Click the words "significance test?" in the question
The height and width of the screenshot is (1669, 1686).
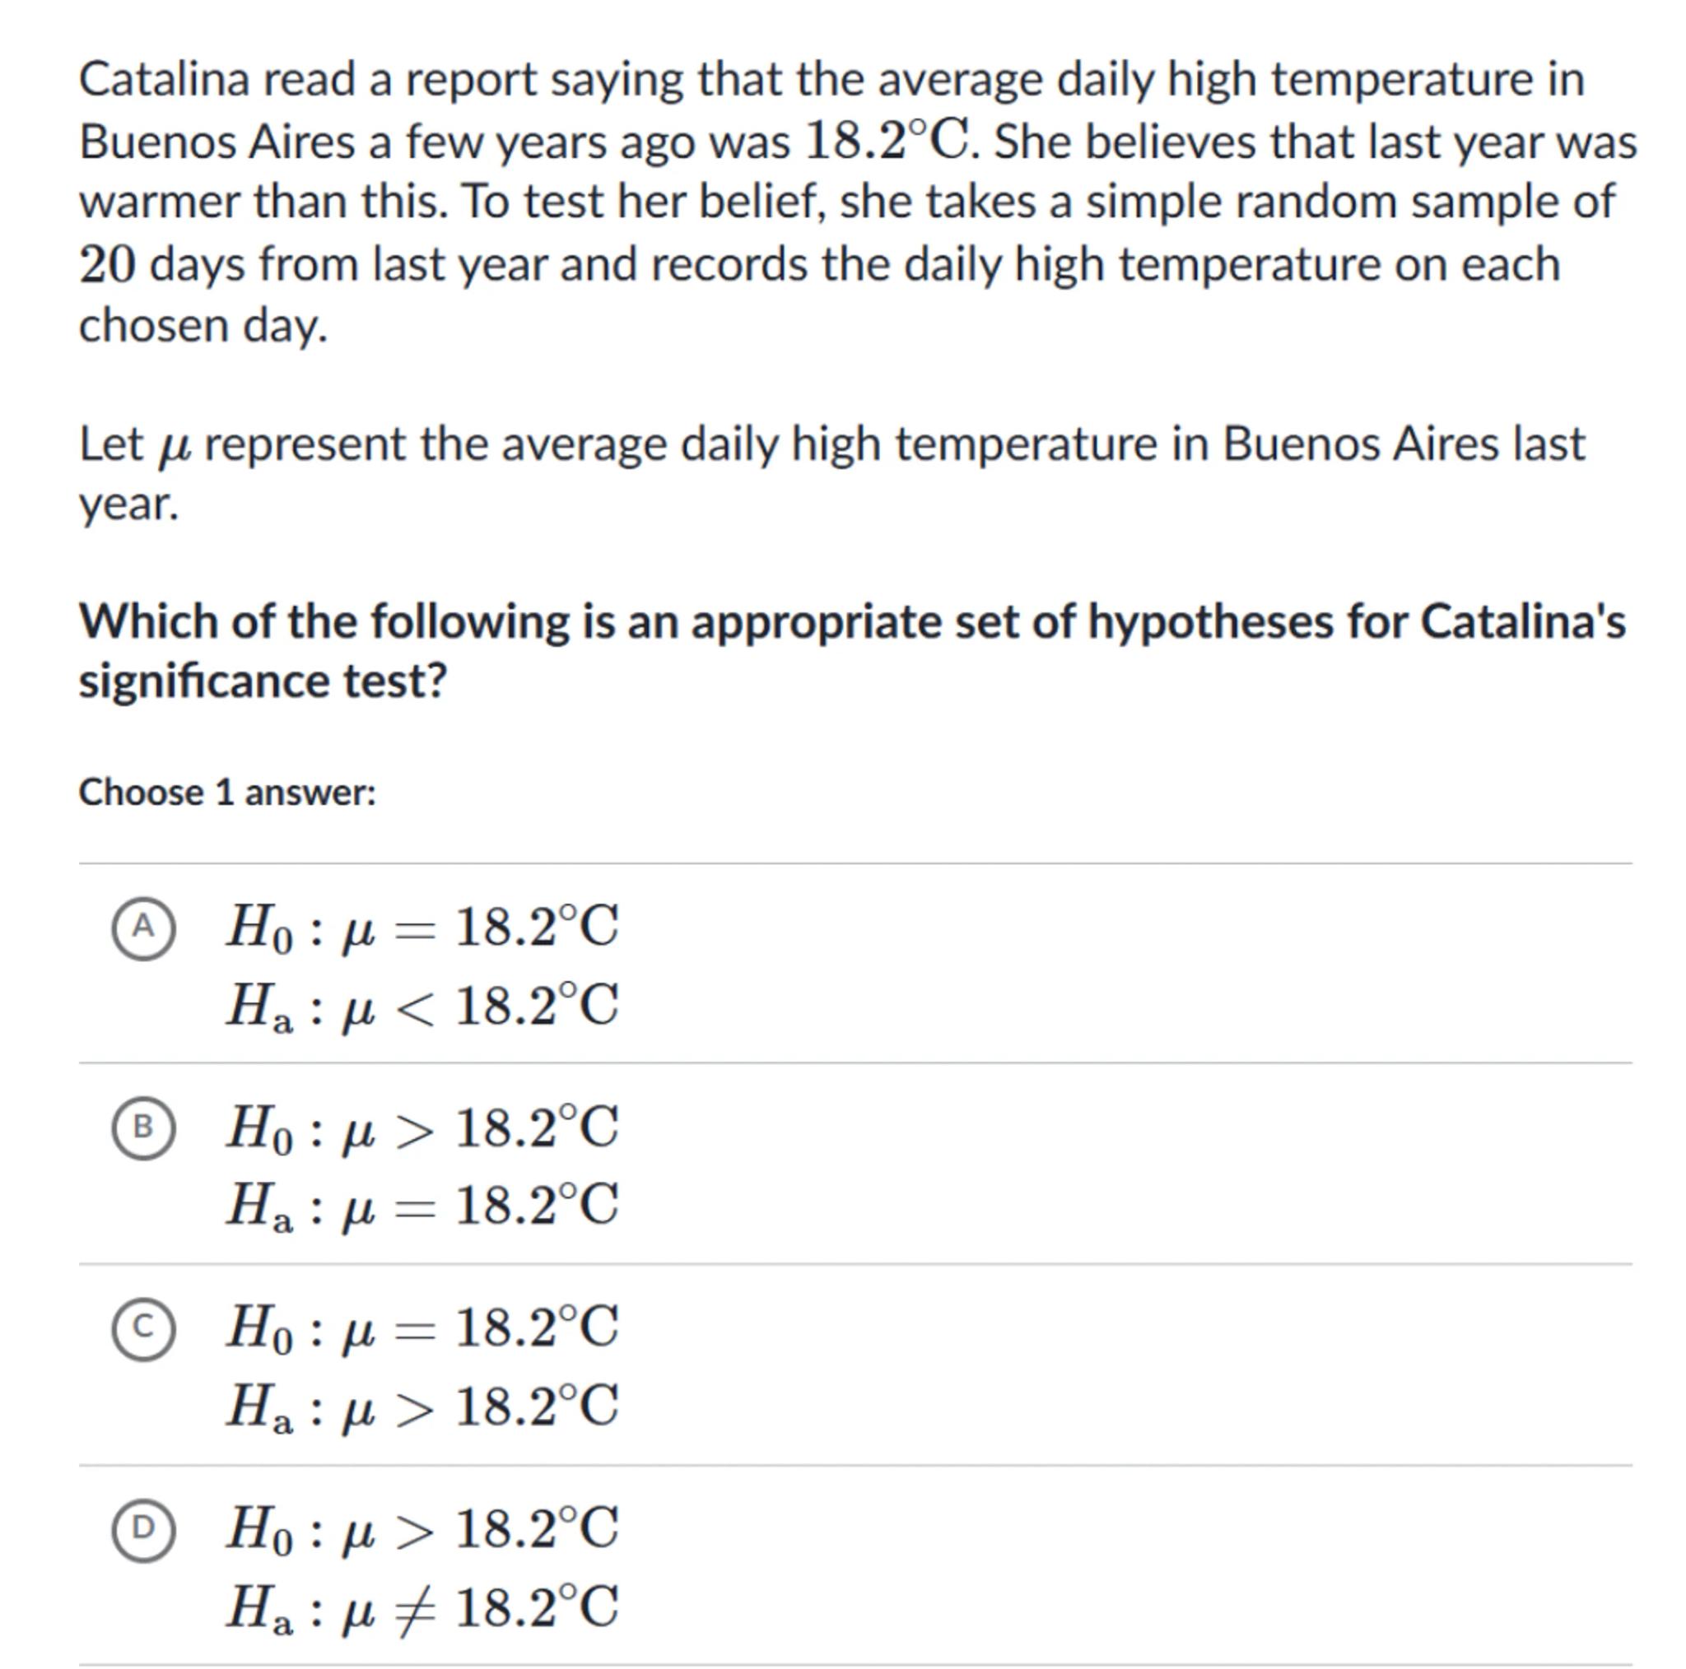tap(263, 681)
